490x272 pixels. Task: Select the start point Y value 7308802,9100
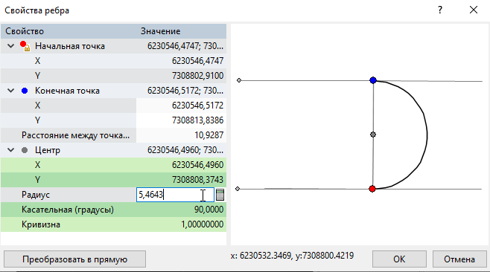pyautogui.click(x=197, y=76)
